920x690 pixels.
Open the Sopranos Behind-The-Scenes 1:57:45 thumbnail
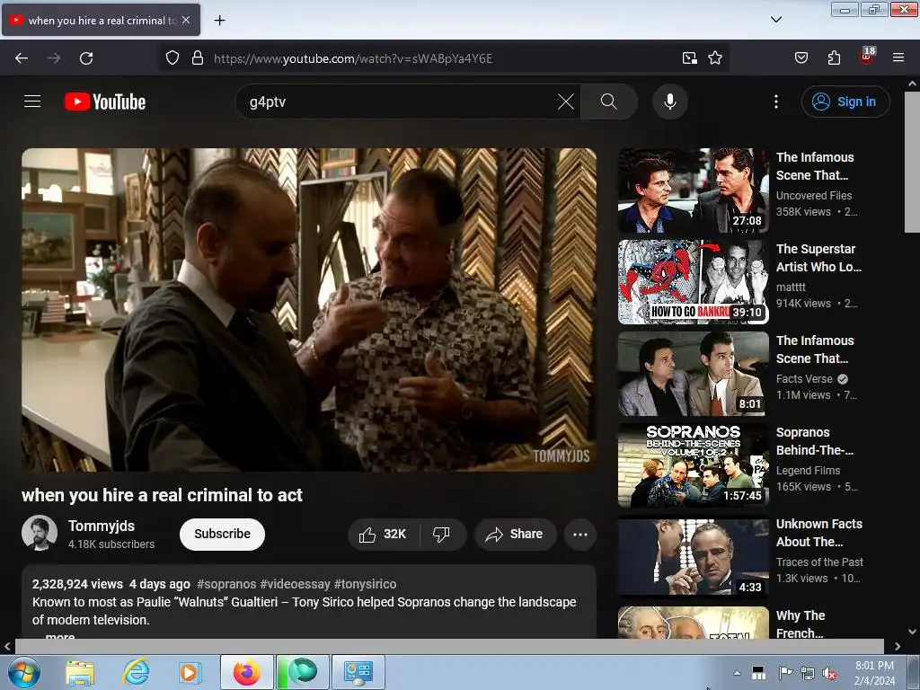tap(693, 464)
